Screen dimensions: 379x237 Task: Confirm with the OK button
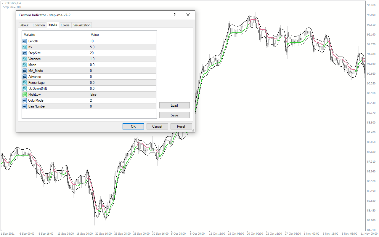pyautogui.click(x=133, y=126)
